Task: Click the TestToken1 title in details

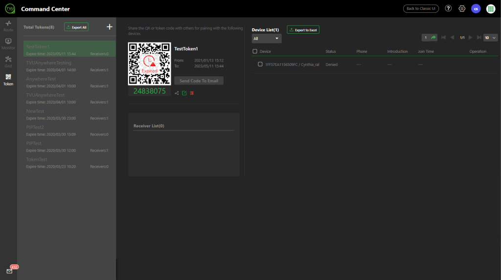Action: pos(186,49)
